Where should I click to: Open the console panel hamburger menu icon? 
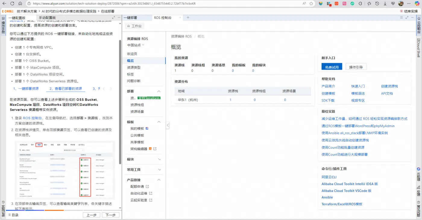tap(402, 18)
